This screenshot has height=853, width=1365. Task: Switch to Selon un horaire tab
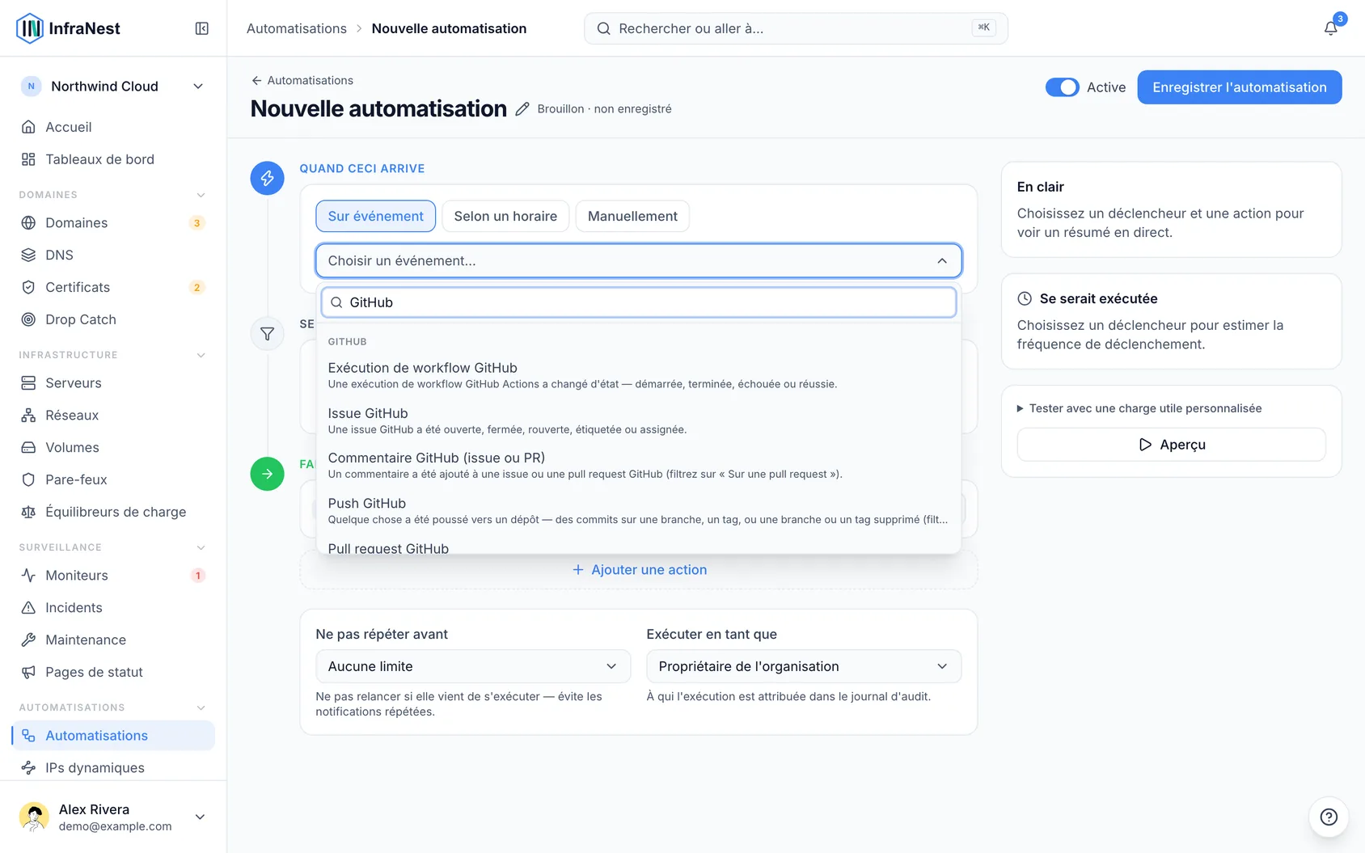tap(505, 216)
